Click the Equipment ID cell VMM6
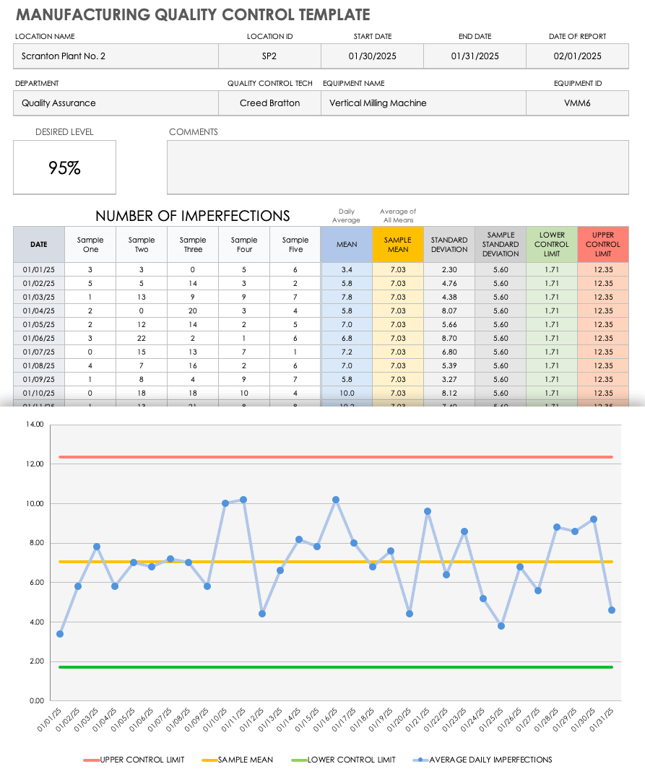This screenshot has width=645, height=782. tap(577, 103)
